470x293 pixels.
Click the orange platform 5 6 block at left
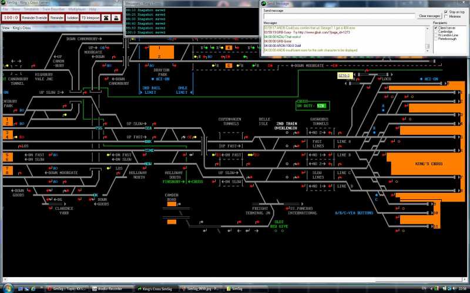8,157
